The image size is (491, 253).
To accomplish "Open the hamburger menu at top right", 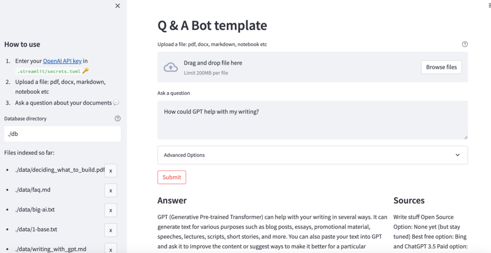I will click(489, 6).
